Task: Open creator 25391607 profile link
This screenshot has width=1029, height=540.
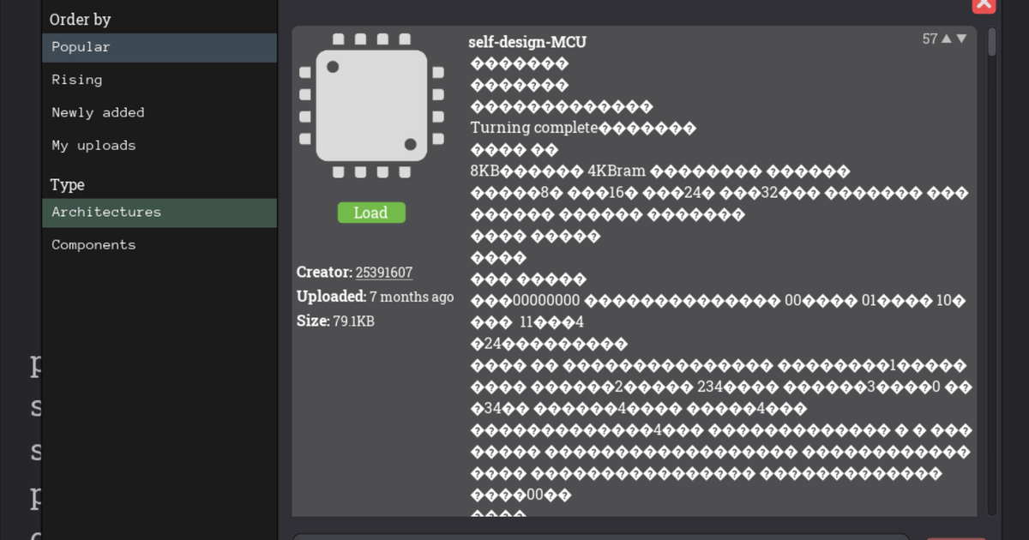Action: point(383,272)
